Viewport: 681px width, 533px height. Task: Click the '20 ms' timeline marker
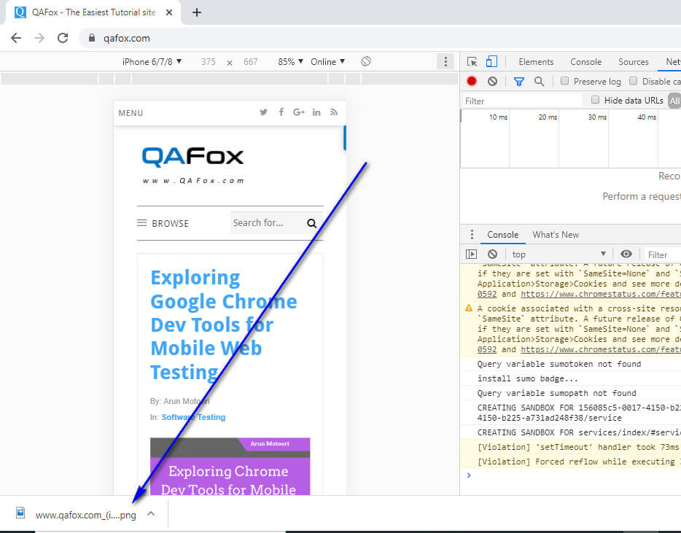point(548,117)
